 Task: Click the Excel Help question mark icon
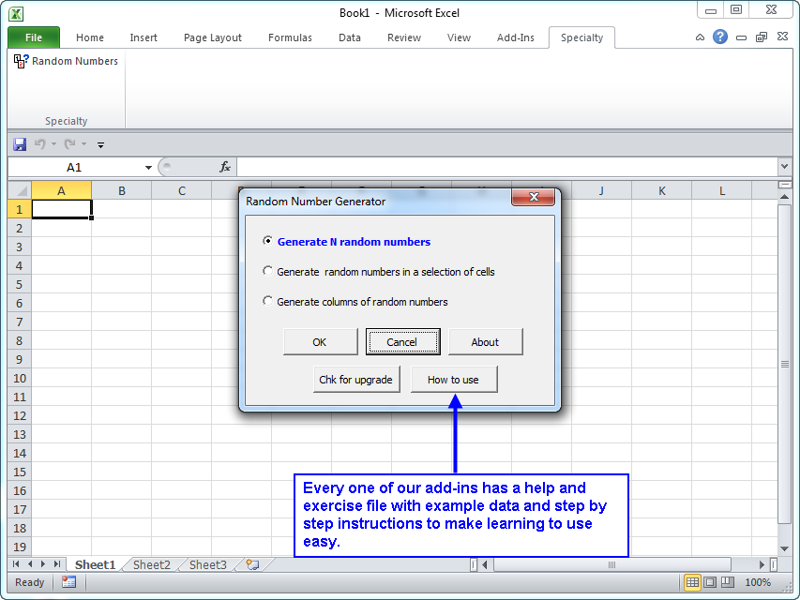718,36
